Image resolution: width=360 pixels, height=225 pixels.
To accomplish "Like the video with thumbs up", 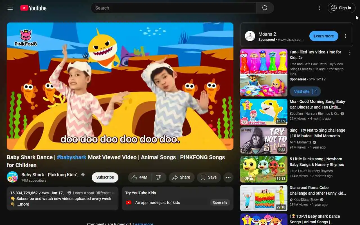I will point(140,177).
